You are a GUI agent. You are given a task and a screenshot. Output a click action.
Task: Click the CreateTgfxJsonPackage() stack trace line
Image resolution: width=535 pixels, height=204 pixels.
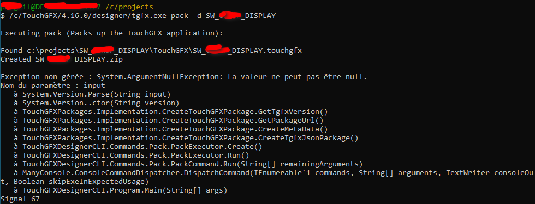pos(186,138)
